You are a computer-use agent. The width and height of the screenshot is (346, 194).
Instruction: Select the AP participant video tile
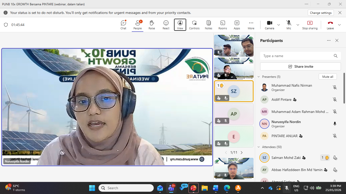pos(234,114)
